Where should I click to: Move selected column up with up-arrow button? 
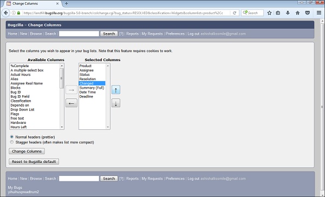pyautogui.click(x=116, y=90)
